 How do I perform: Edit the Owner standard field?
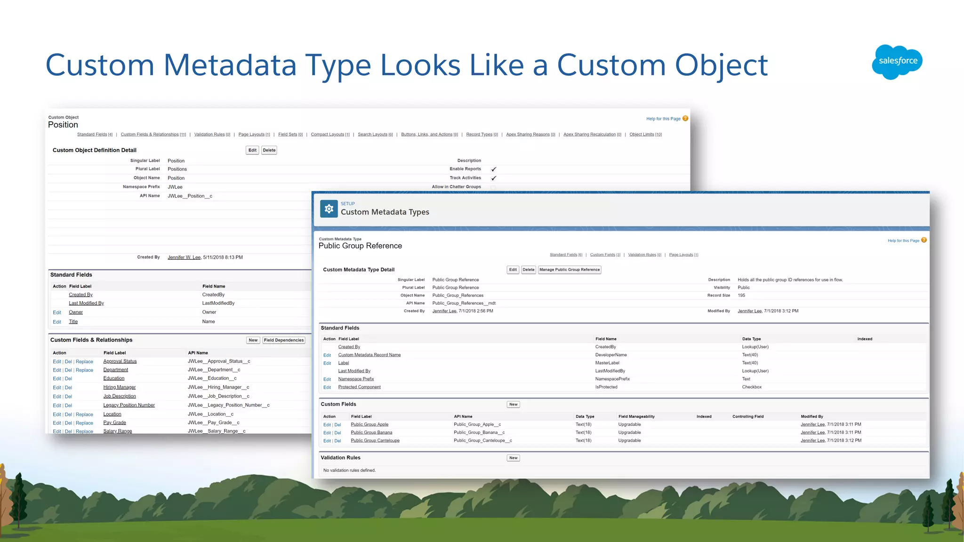pyautogui.click(x=57, y=312)
